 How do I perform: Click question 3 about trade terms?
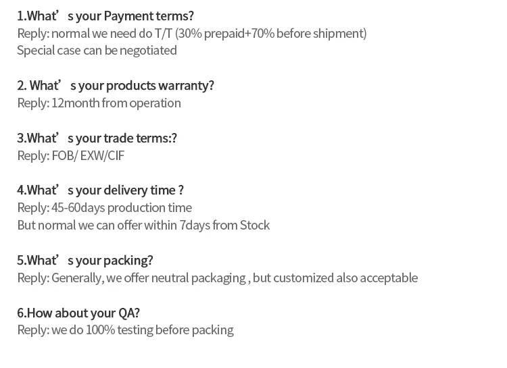(x=97, y=138)
